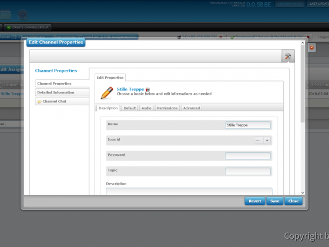The height and width of the screenshot is (247, 329).
Task: Open the Advanced tab
Action: (x=192, y=108)
